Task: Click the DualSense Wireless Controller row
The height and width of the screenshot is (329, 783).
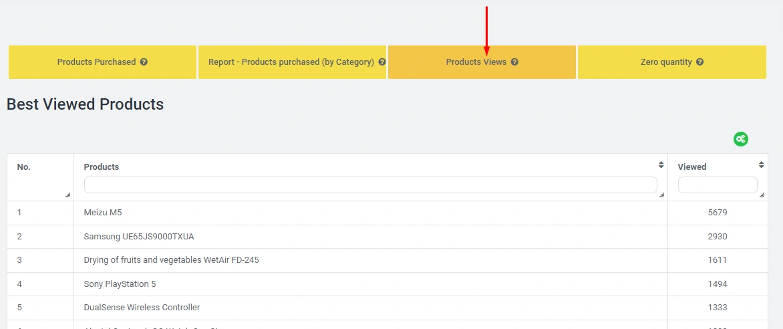Action: (x=142, y=308)
